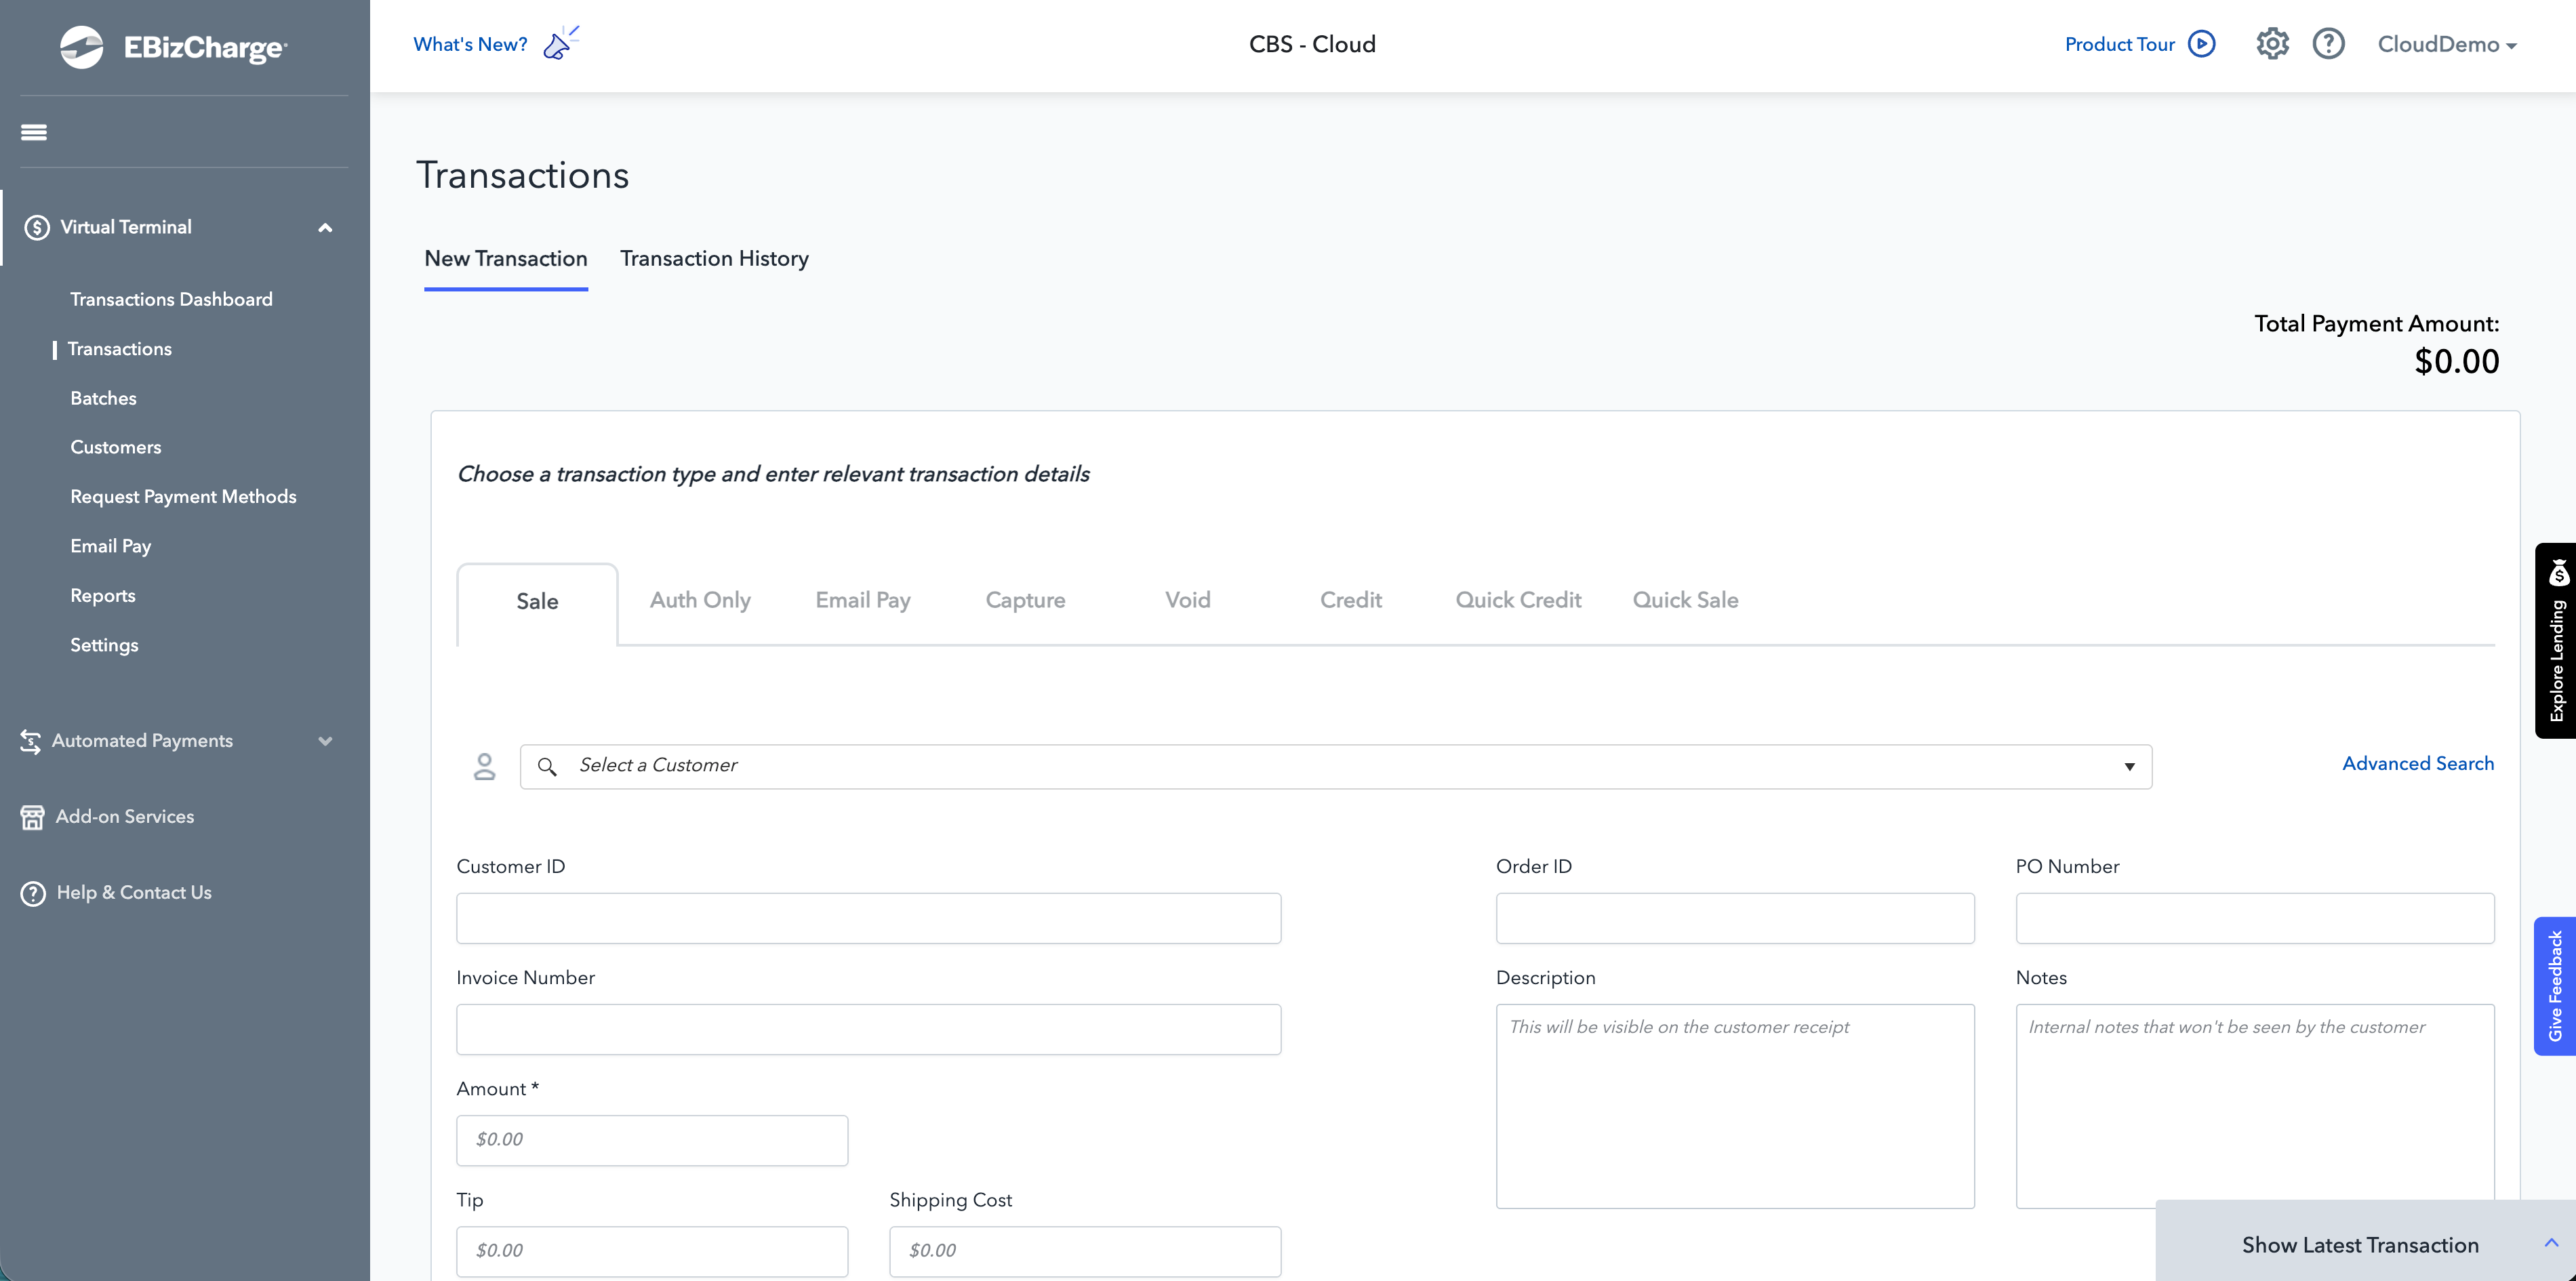The image size is (2576, 1281).
Task: Select the Capture transaction type tab
Action: pyautogui.click(x=1025, y=600)
